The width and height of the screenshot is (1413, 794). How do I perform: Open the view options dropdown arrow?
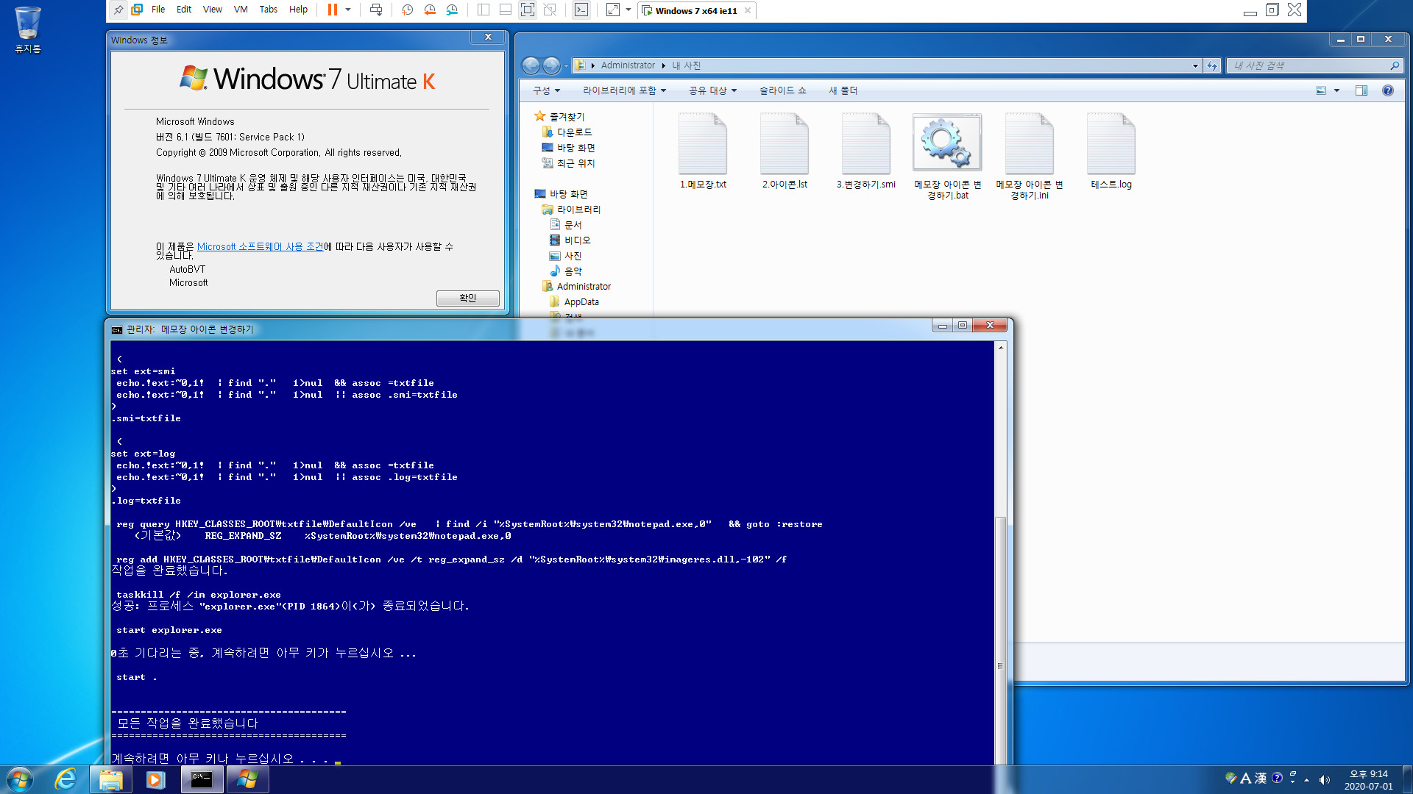click(x=1336, y=90)
